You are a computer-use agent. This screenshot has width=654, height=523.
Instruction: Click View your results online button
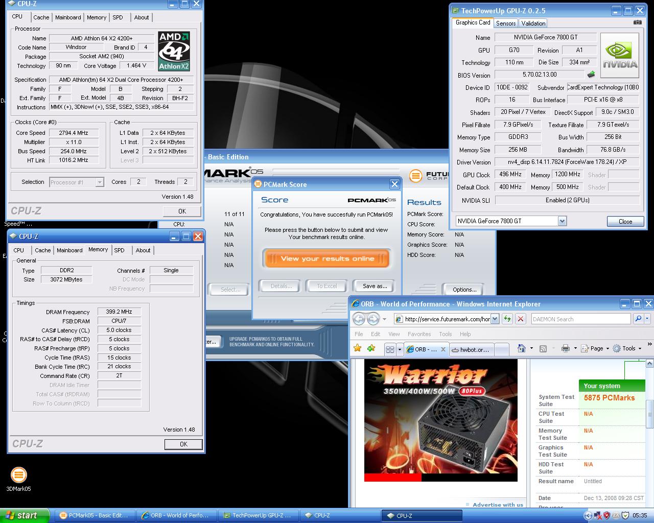328,258
